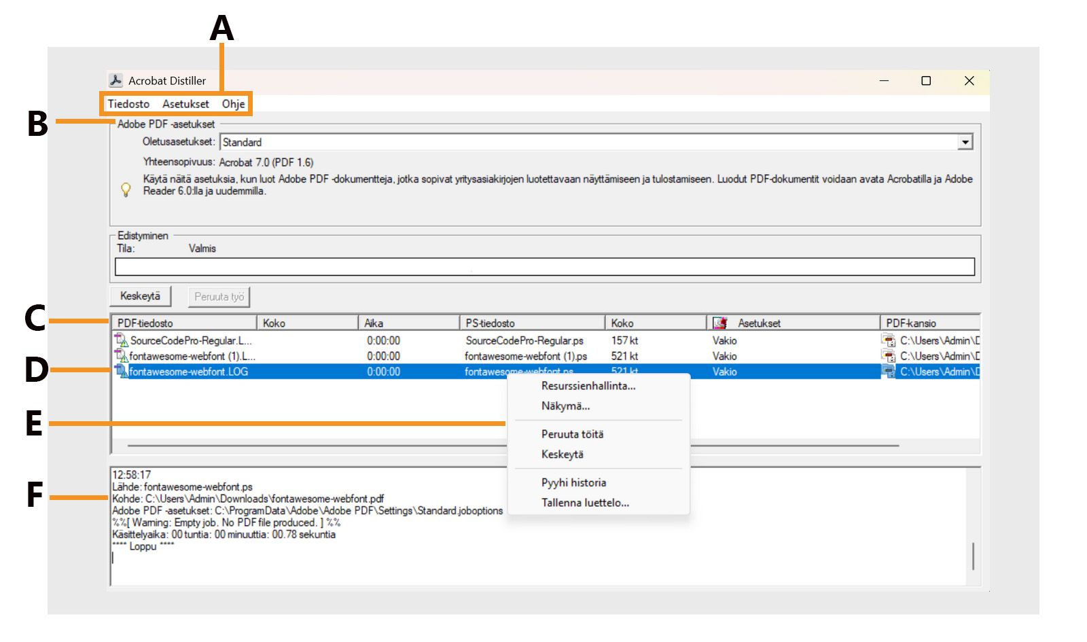Click Pyyhi historia in the context menu
Viewport: 1087px width, 642px height.
point(573,482)
